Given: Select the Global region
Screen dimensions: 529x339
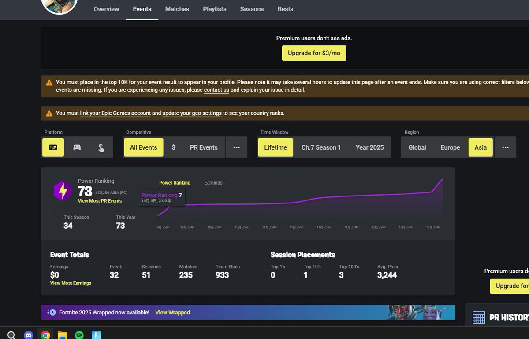Looking at the screenshot, I should [417, 147].
